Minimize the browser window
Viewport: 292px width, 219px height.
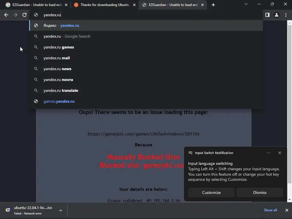coord(259,4)
